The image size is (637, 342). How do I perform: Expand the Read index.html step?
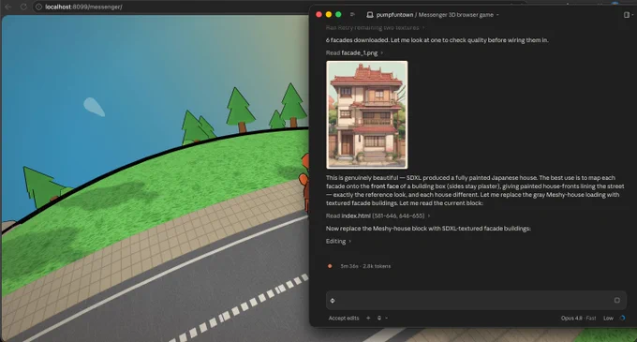pyautogui.click(x=378, y=216)
